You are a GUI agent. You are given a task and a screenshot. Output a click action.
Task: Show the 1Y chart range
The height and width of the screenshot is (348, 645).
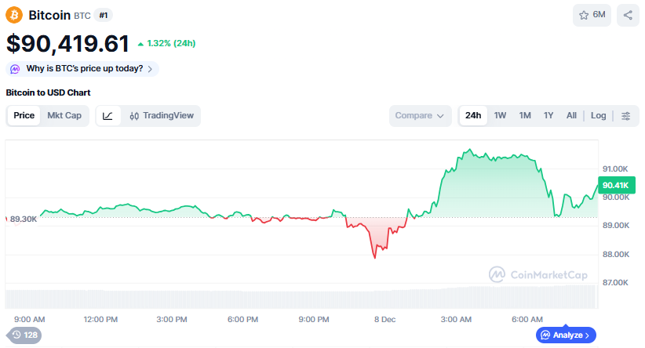pyautogui.click(x=548, y=116)
